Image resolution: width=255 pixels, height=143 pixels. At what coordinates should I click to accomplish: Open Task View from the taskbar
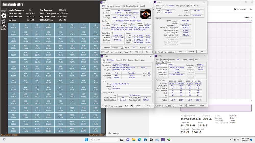pos(122,140)
